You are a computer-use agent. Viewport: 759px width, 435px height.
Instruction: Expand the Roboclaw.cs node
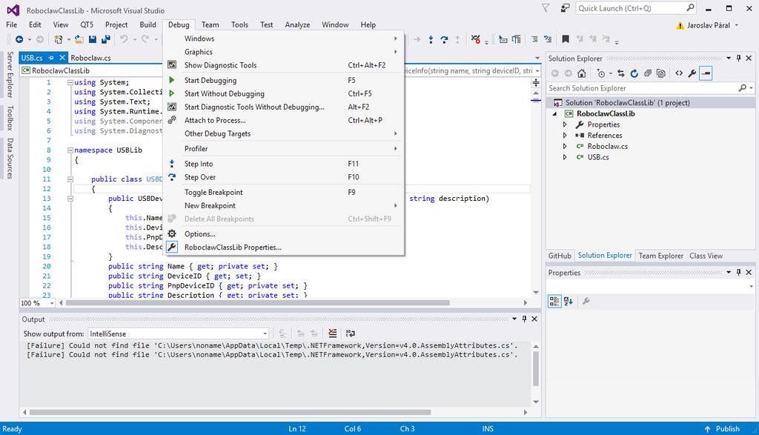point(565,146)
